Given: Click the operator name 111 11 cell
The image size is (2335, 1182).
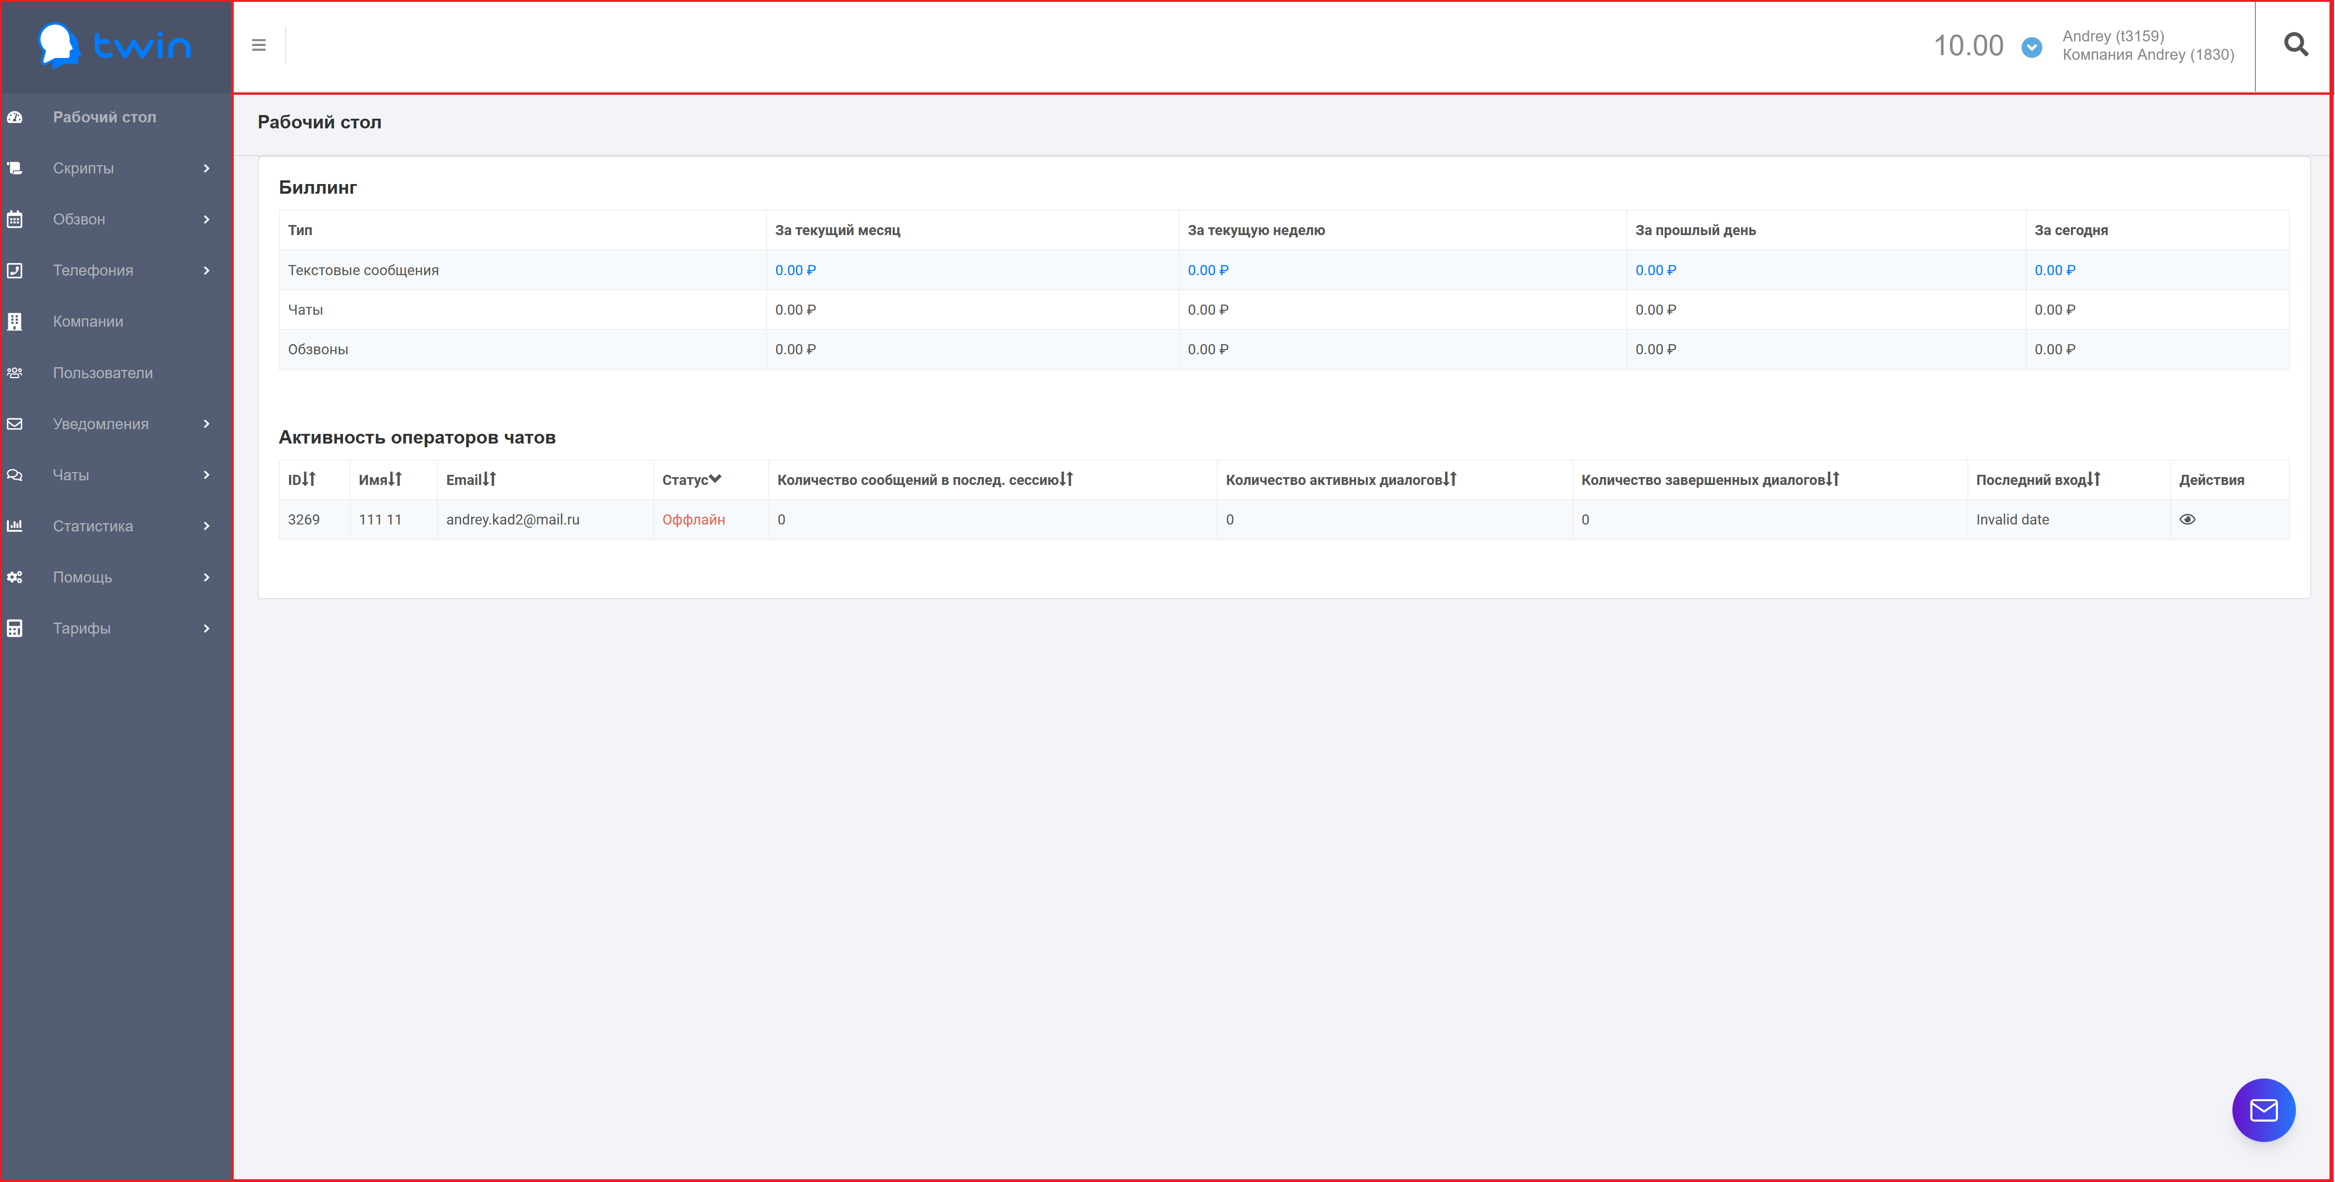Looking at the screenshot, I should tap(380, 519).
